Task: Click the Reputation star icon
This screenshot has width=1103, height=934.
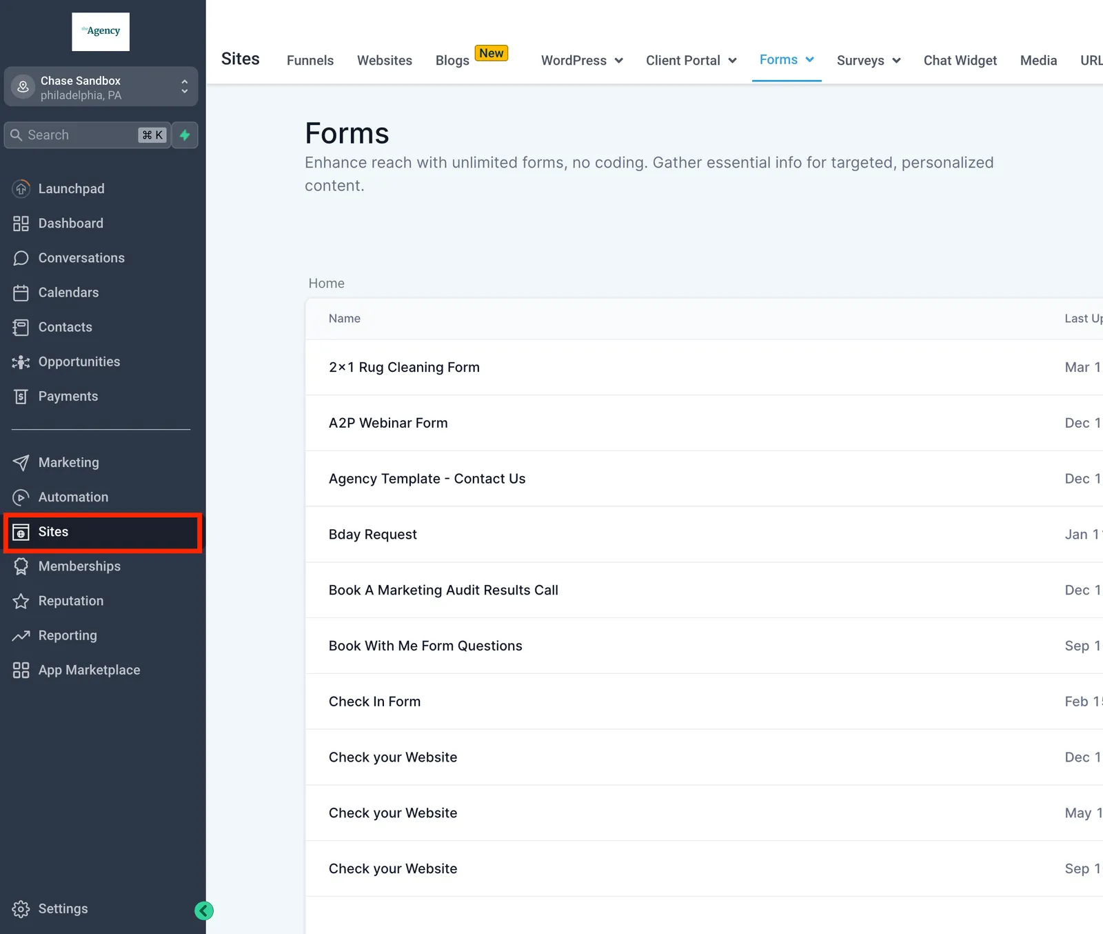Action: pos(21,601)
